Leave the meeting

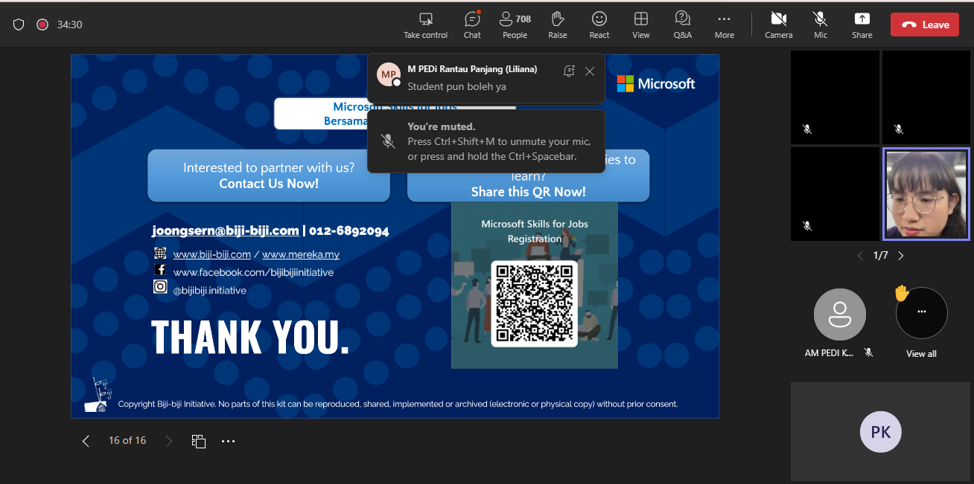[x=924, y=25]
